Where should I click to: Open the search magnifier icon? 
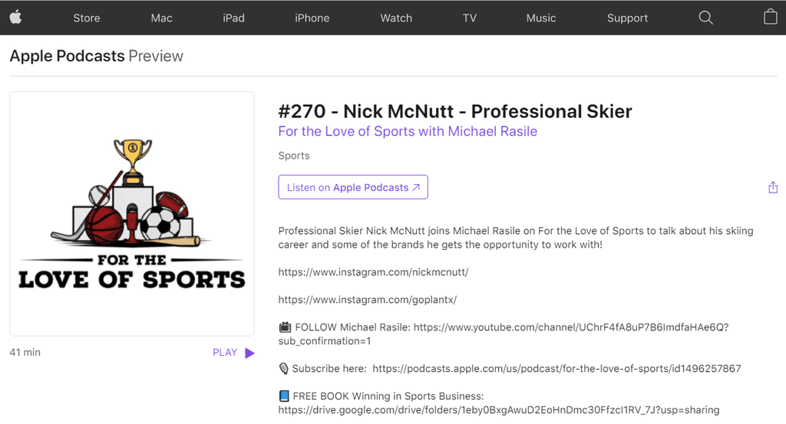pyautogui.click(x=705, y=18)
